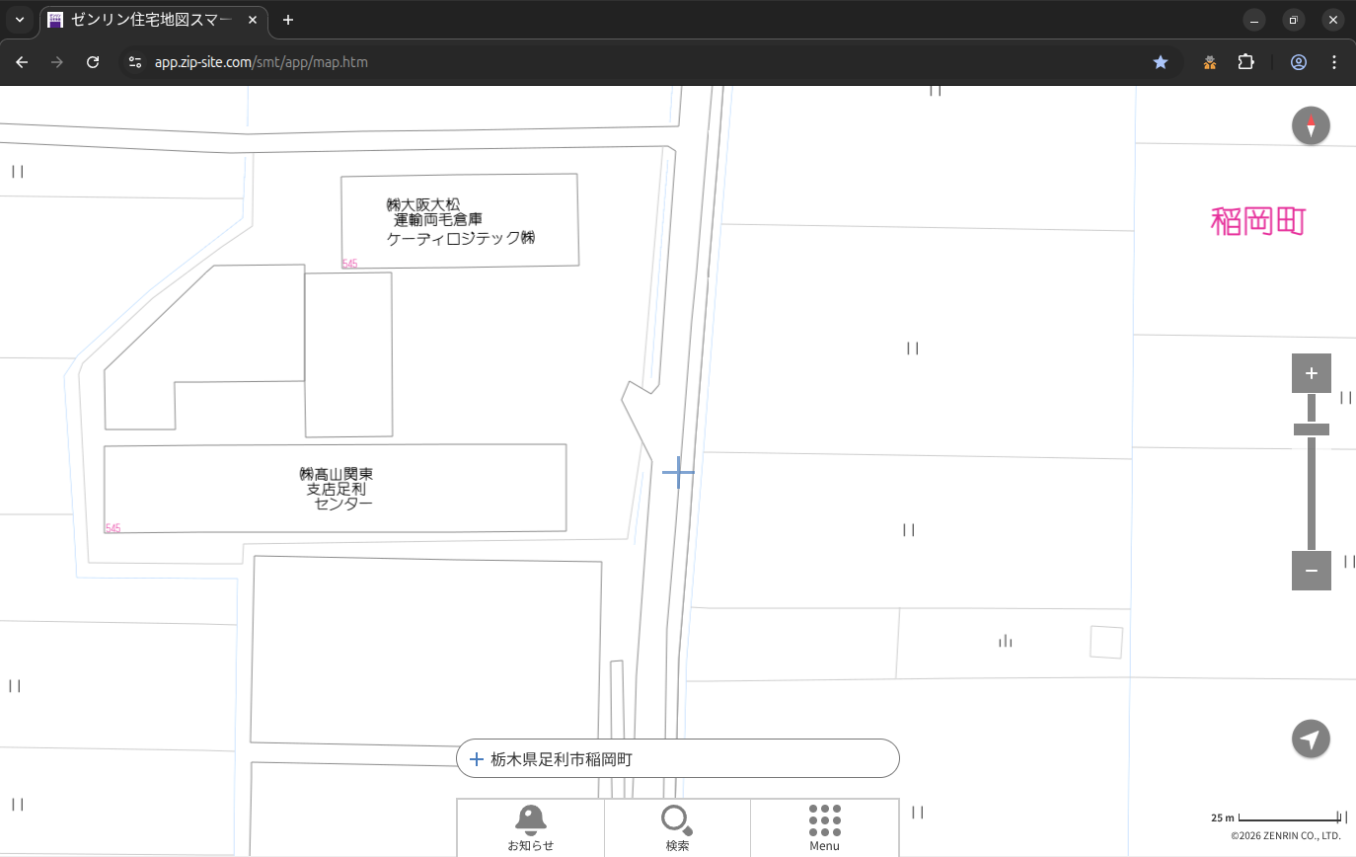This screenshot has width=1356, height=857.
Task: Open a new browser tab
Action: click(288, 20)
